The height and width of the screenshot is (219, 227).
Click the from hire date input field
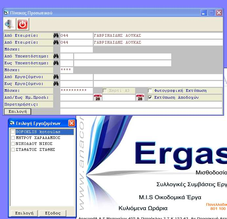pyautogui.click(x=76, y=97)
